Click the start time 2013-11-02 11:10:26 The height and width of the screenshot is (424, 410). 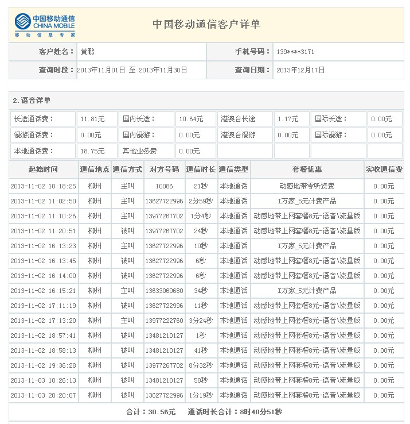click(43, 216)
